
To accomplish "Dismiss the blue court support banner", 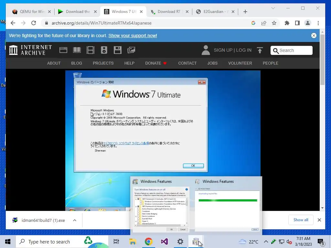I will tap(314, 36).
